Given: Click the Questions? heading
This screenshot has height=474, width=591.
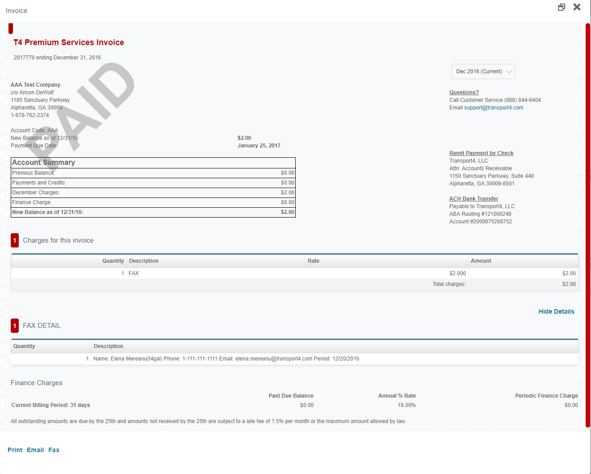Looking at the screenshot, I should tap(464, 92).
